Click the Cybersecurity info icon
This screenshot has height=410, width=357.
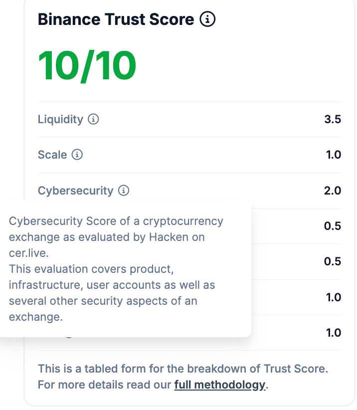tap(124, 191)
